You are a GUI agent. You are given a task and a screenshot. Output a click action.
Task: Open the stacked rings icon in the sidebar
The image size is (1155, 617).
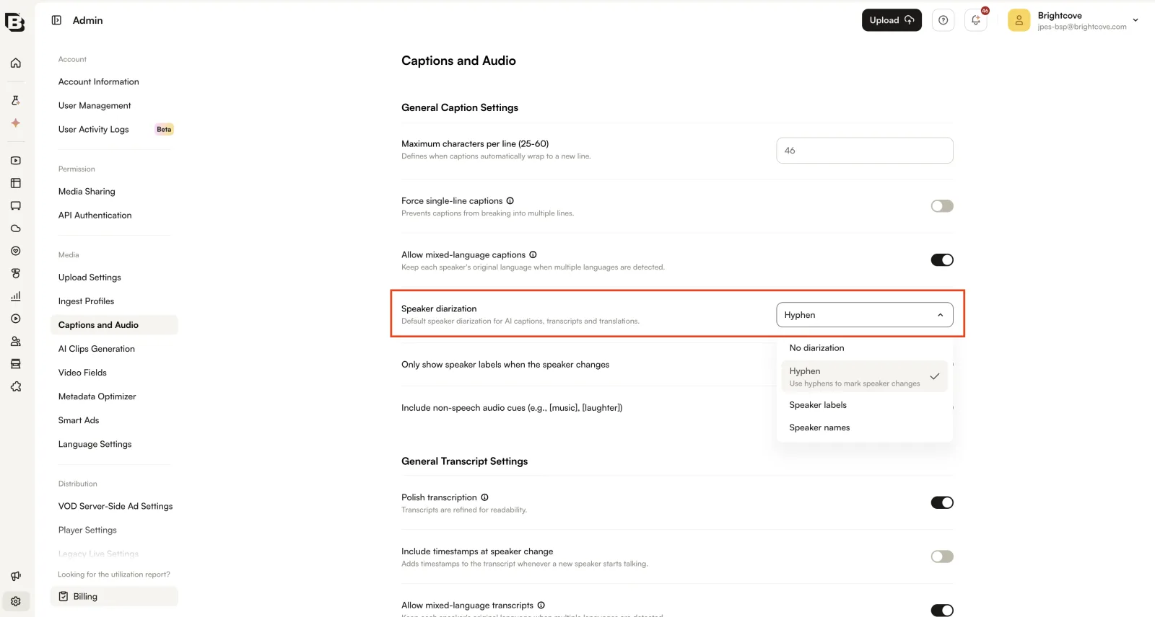pos(16,274)
